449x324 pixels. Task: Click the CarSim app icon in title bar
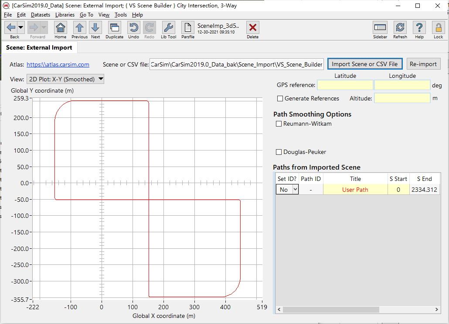6,5
